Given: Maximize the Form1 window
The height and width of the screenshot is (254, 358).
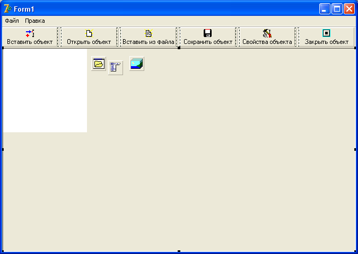Looking at the screenshot, I should pyautogui.click(x=337, y=9).
